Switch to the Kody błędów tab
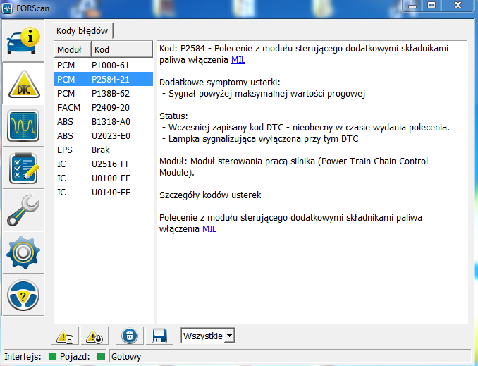 (82, 30)
